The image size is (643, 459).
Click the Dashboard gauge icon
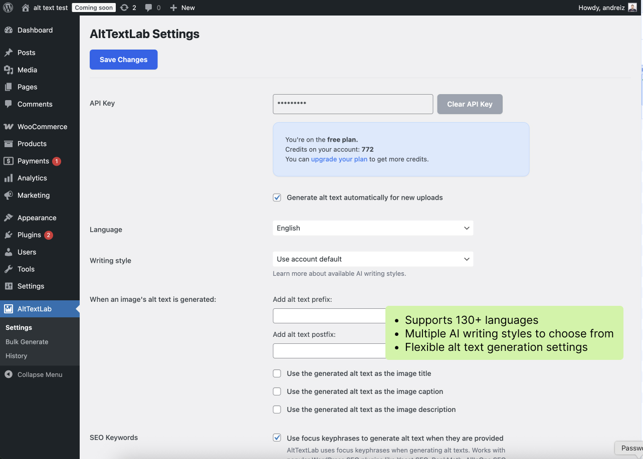click(x=9, y=30)
